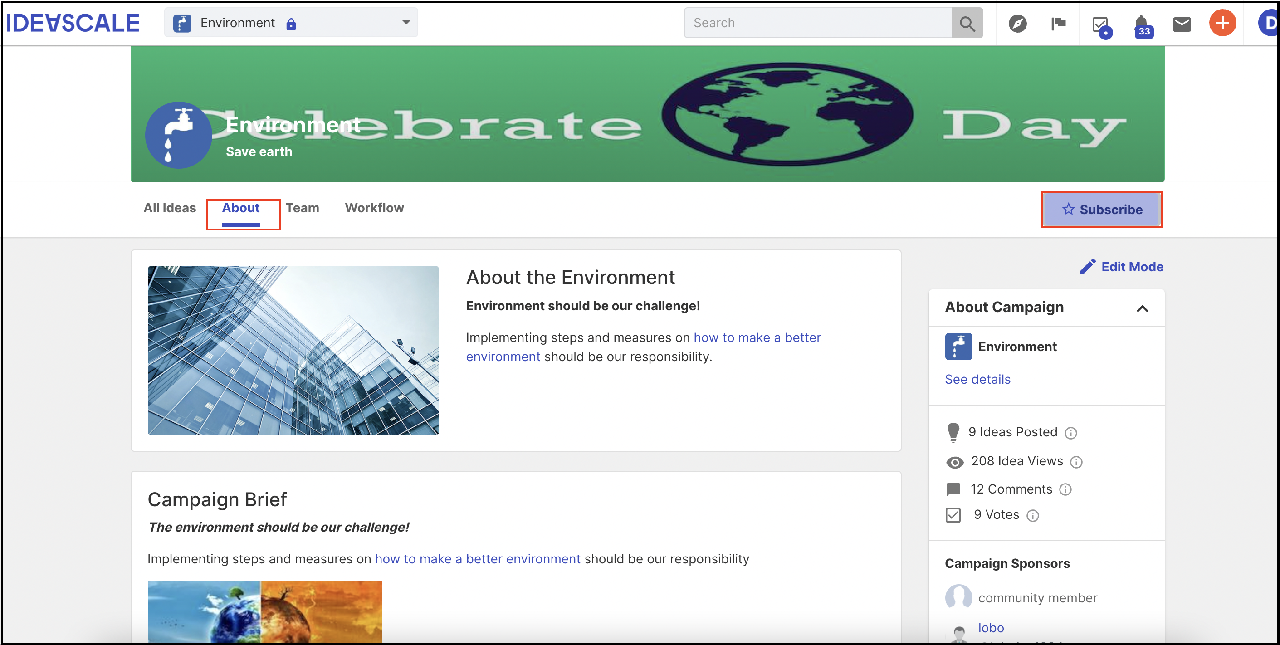
Task: Click the 12 Comments text
Action: coord(1011,489)
